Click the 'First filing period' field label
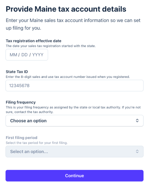The width and height of the screenshot is (150, 187). (x=22, y=138)
